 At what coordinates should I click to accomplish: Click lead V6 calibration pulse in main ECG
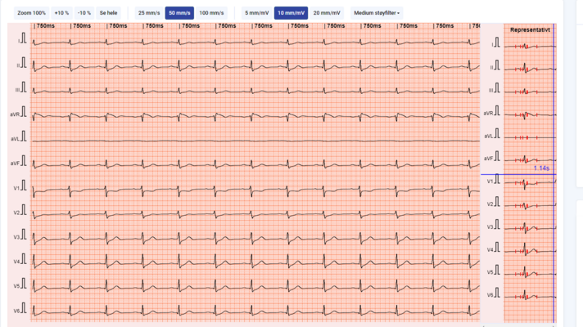pos(24,307)
